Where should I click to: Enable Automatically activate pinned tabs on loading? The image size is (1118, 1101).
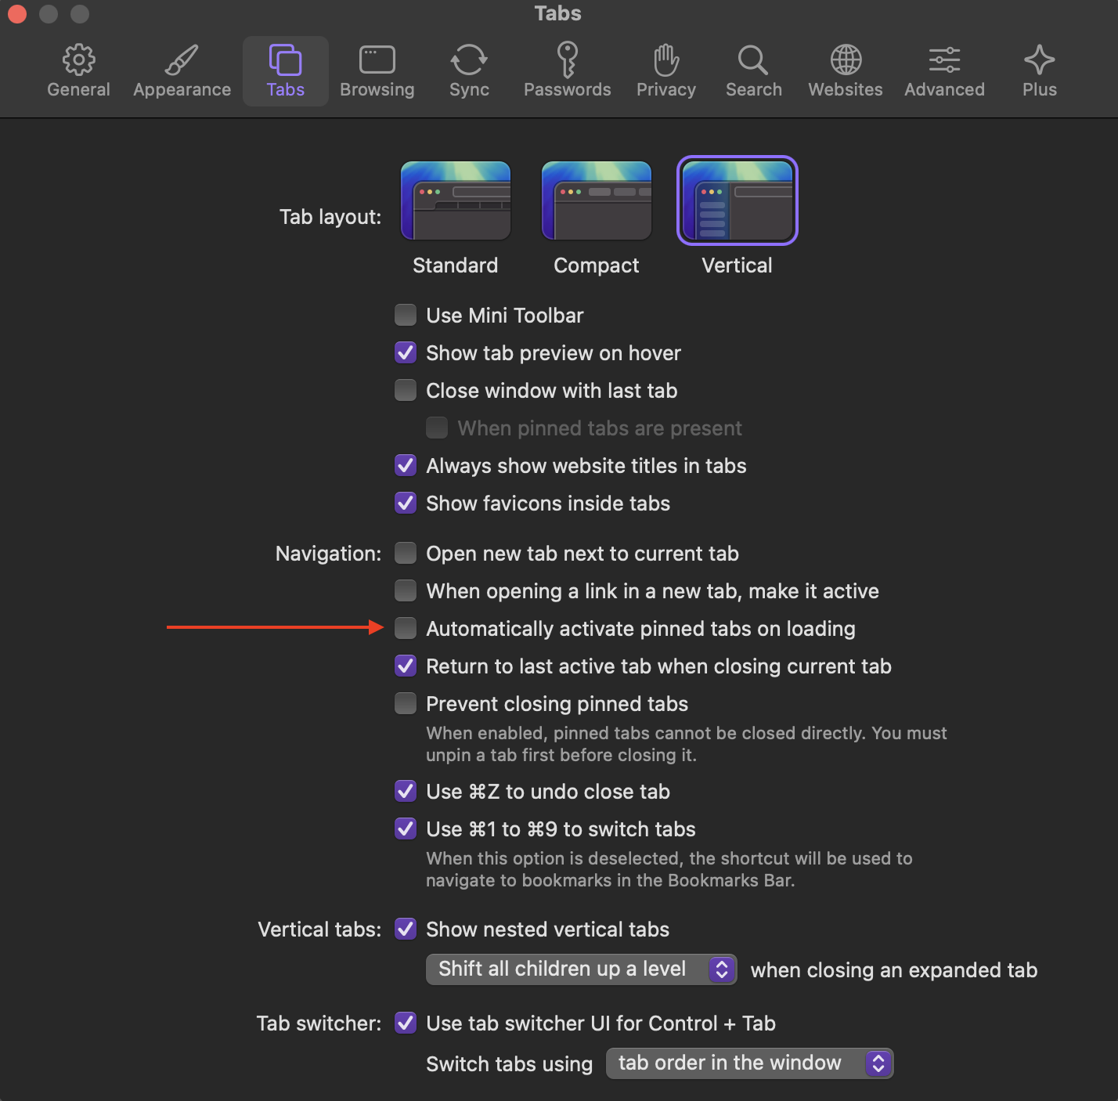coord(406,628)
